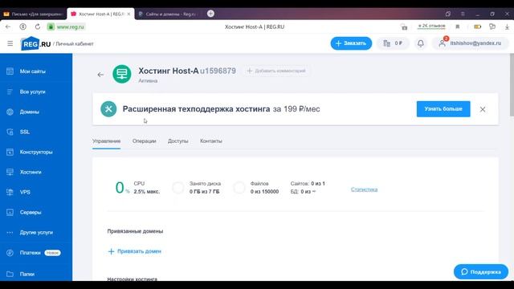The width and height of the screenshot is (514, 289).
Task: Click the Мои сайты sidebar icon
Action: 10,71
